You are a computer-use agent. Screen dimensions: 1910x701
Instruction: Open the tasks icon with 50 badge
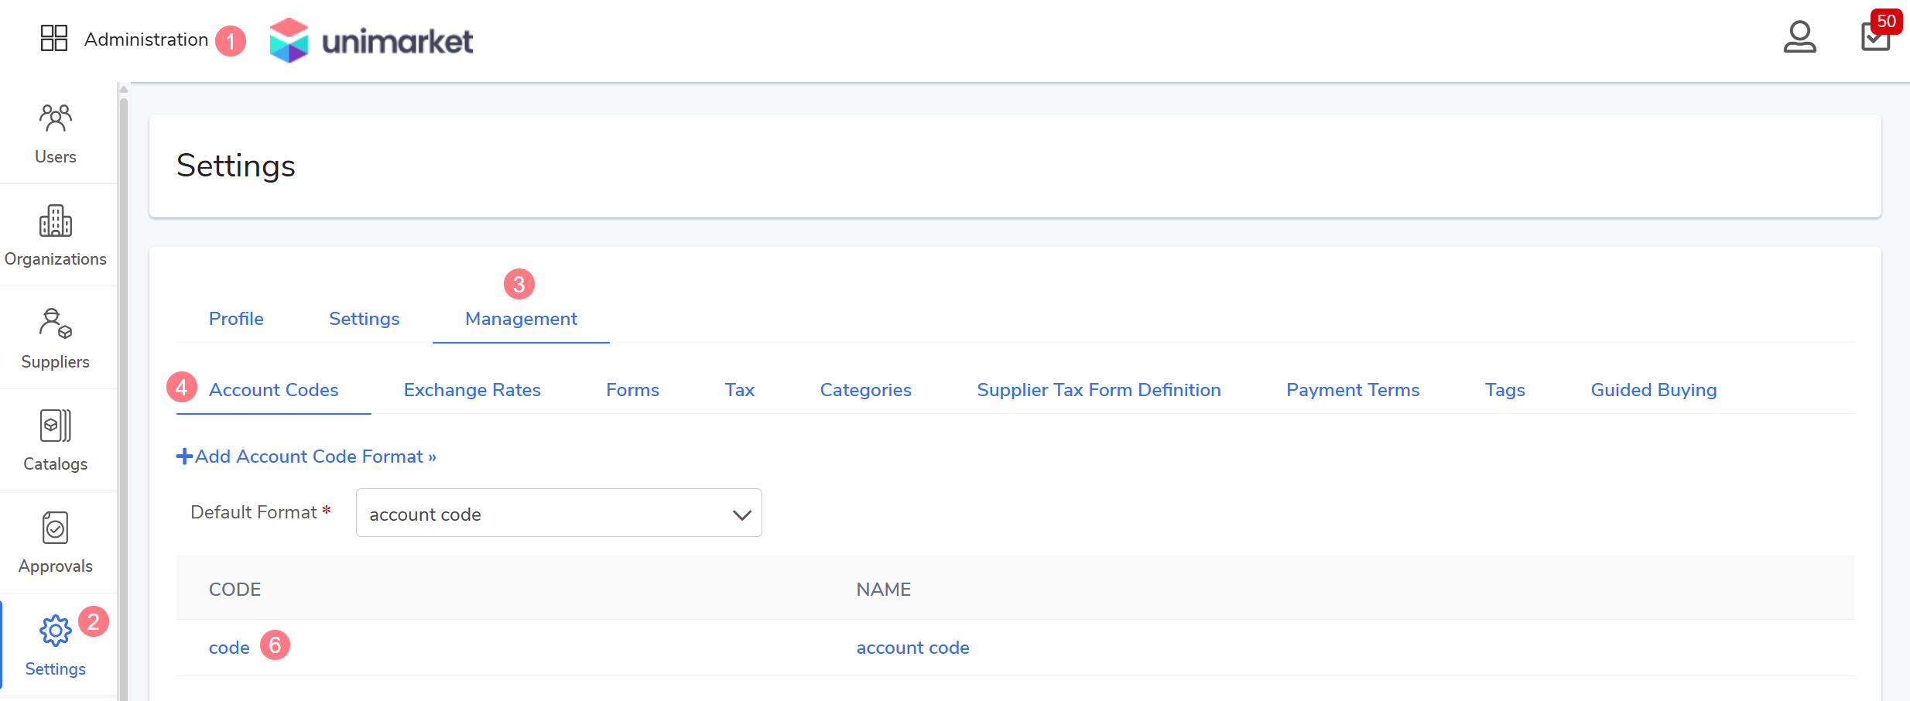click(x=1875, y=37)
